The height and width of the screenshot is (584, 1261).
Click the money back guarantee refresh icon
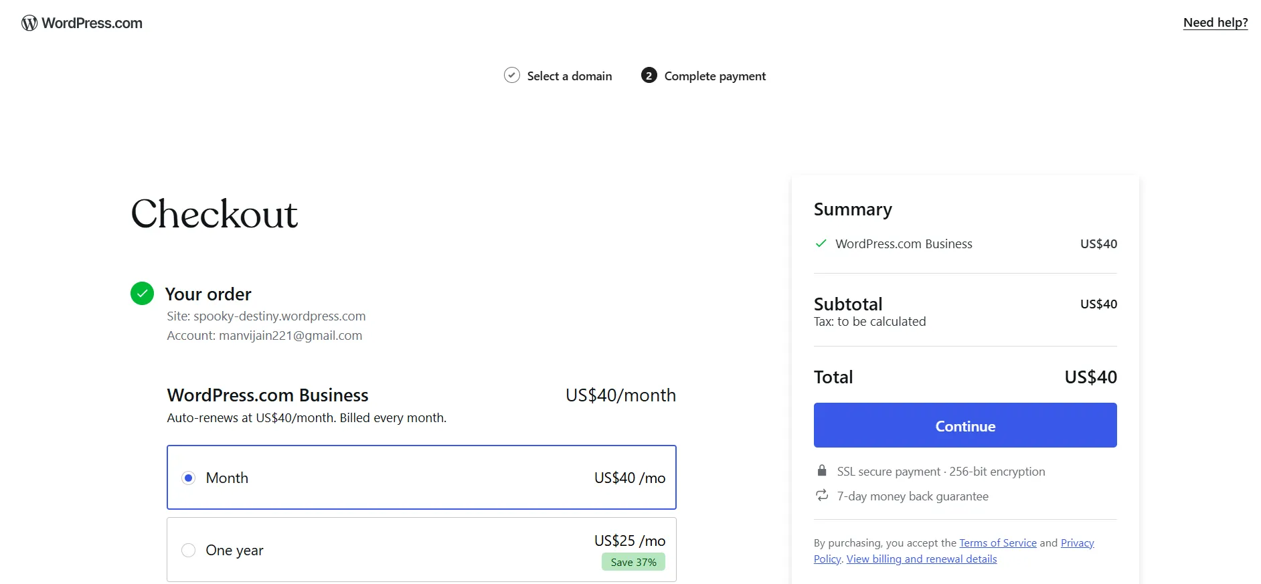pos(822,496)
